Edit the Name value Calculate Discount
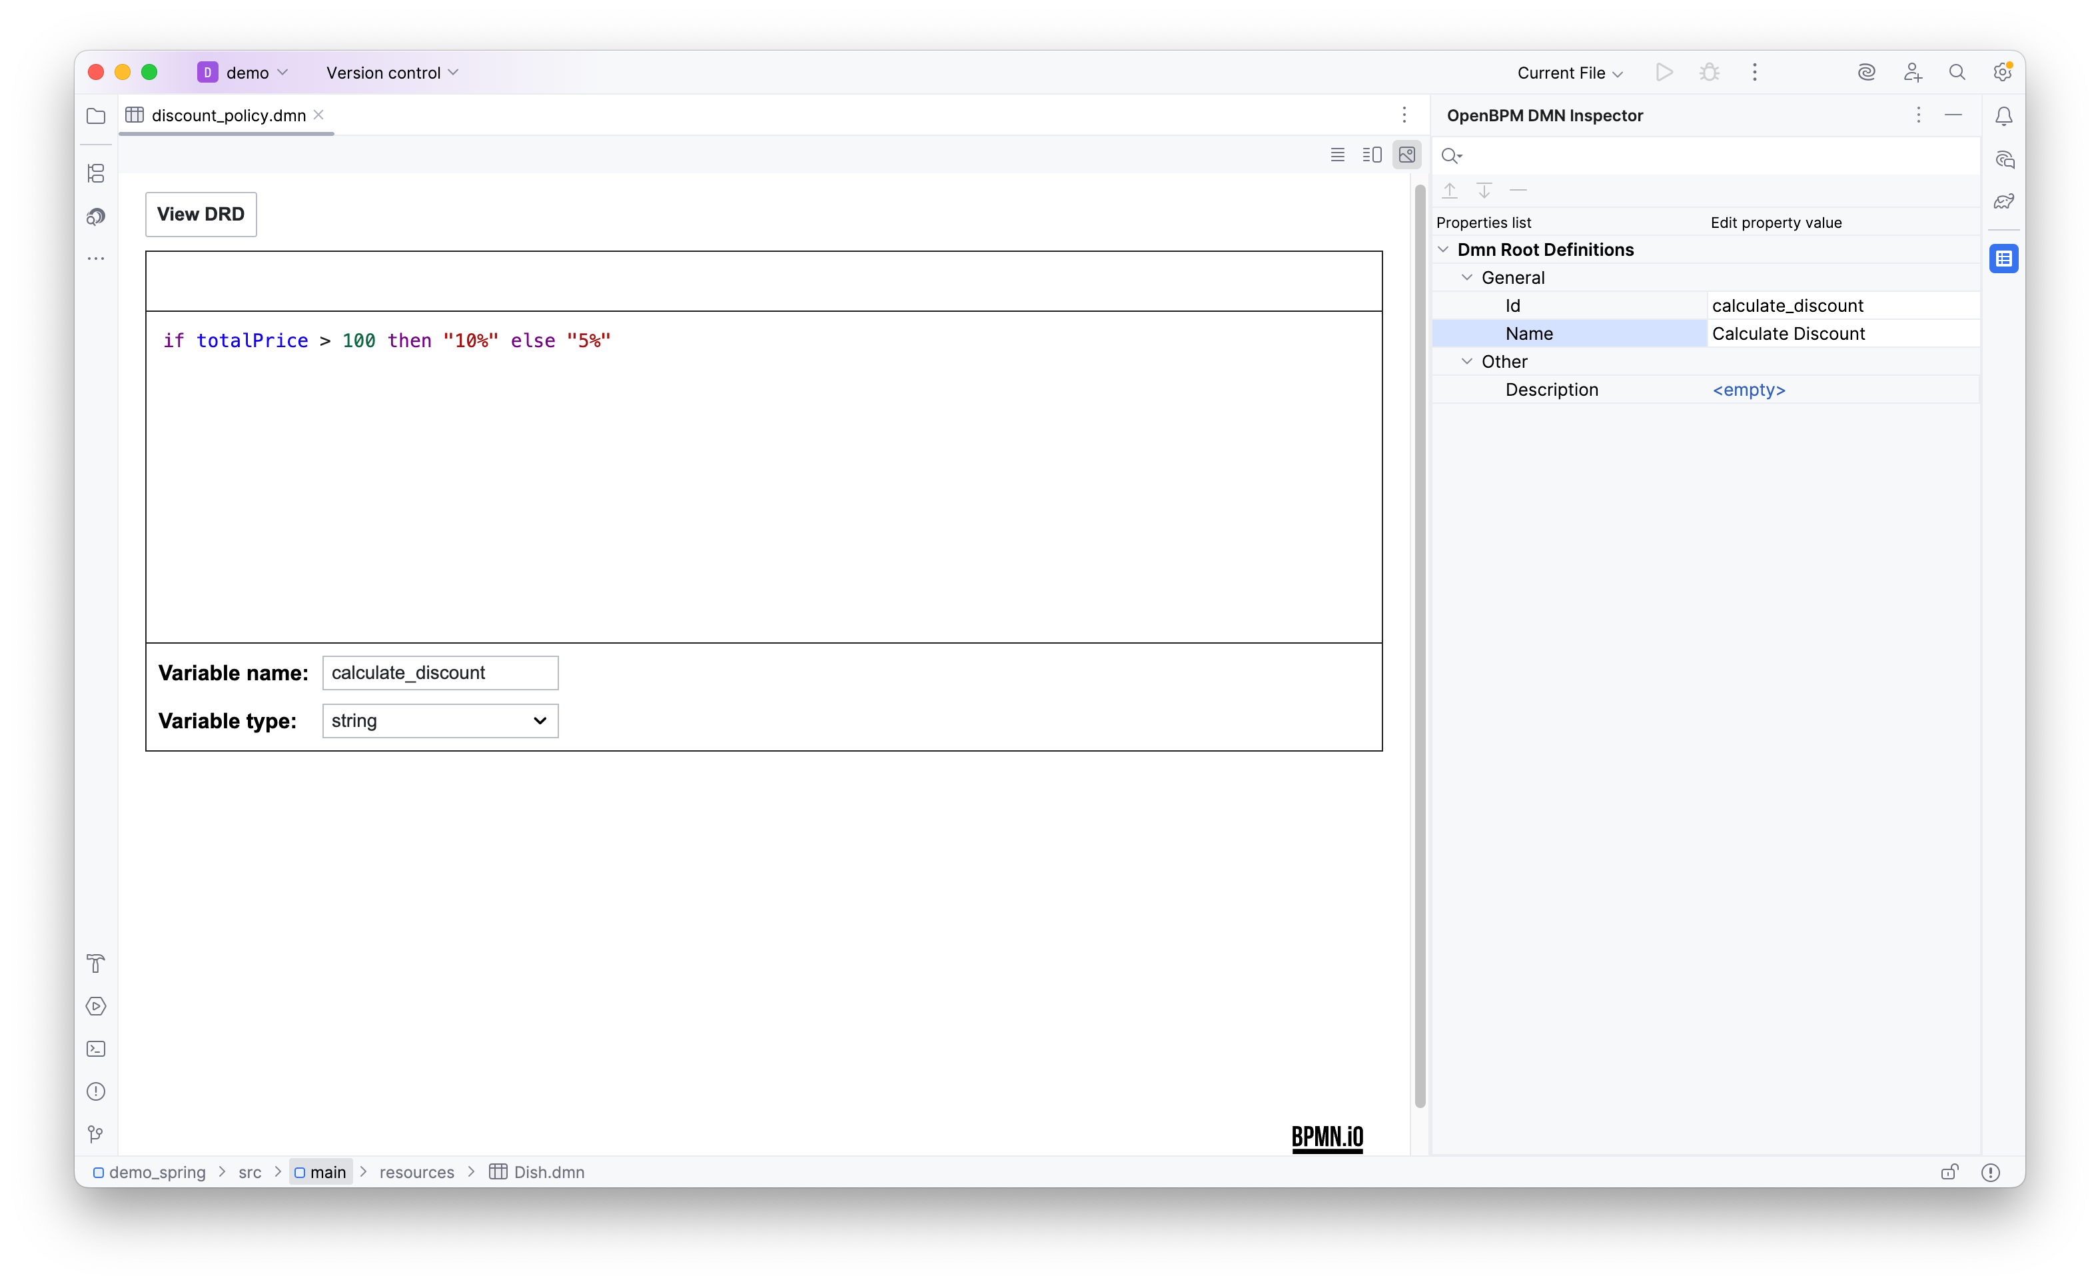 (1843, 334)
